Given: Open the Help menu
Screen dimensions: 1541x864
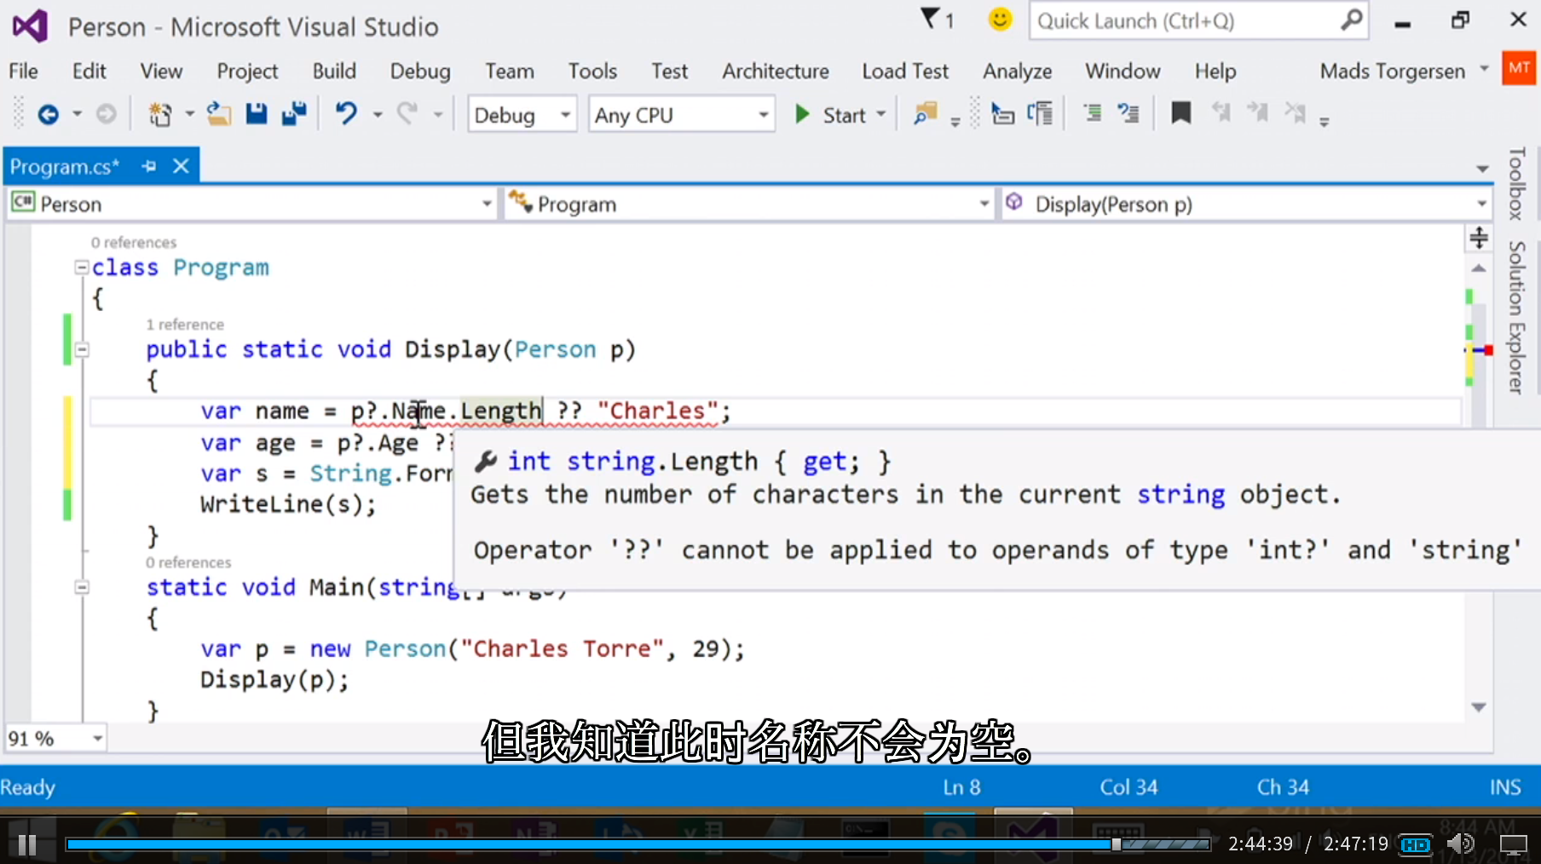Looking at the screenshot, I should pos(1215,71).
